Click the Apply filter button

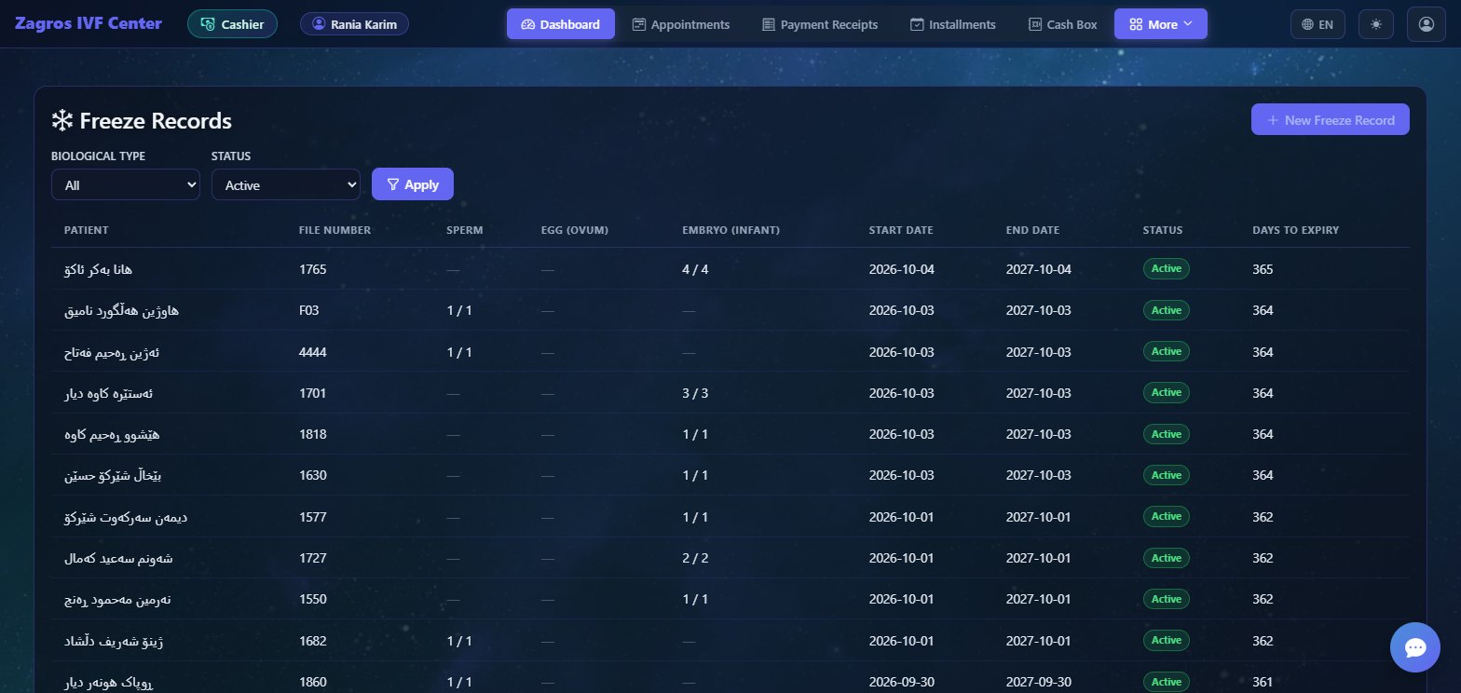pos(413,184)
